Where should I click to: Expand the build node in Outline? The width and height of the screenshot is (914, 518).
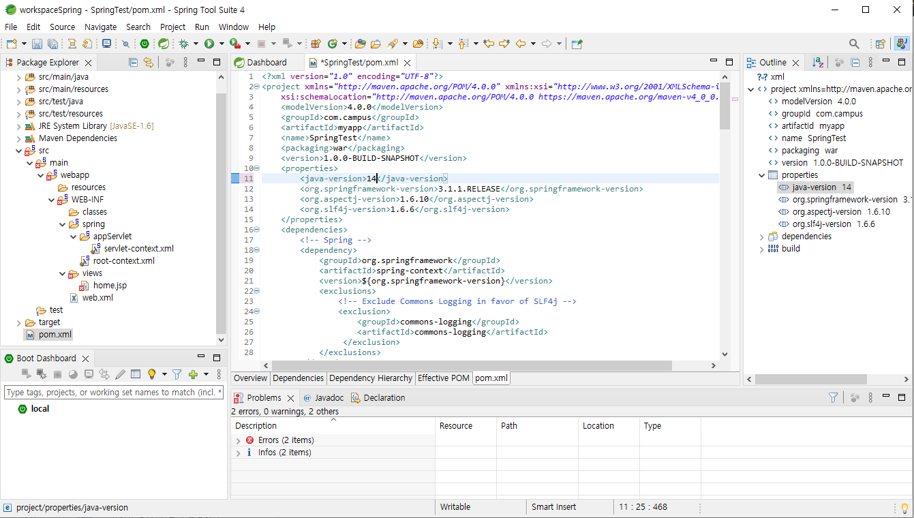(762, 249)
